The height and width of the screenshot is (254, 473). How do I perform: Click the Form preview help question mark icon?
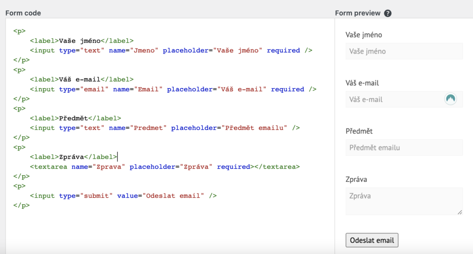(388, 13)
